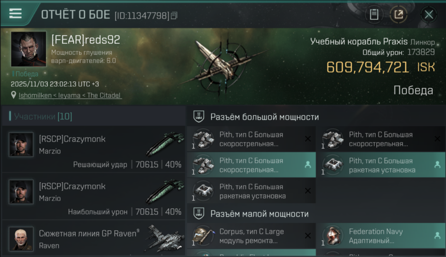Click the clipboard notes icon in header
Screen dimensions: 446x257
(374, 15)
